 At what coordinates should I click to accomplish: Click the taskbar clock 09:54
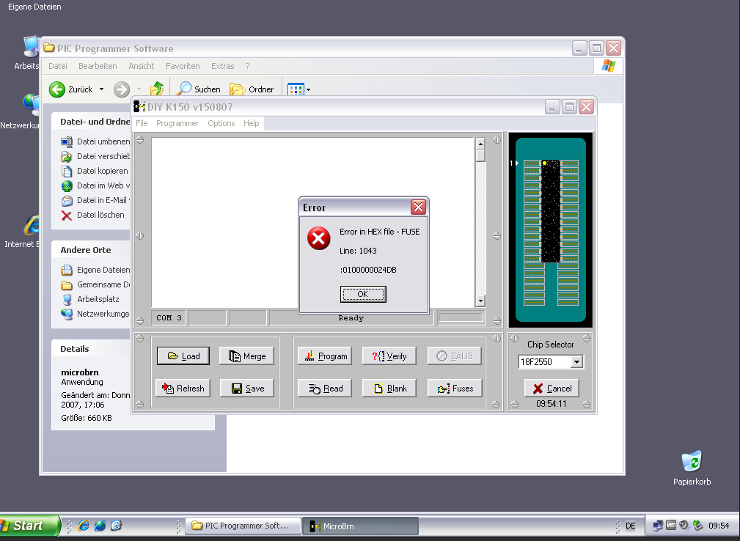tap(719, 526)
